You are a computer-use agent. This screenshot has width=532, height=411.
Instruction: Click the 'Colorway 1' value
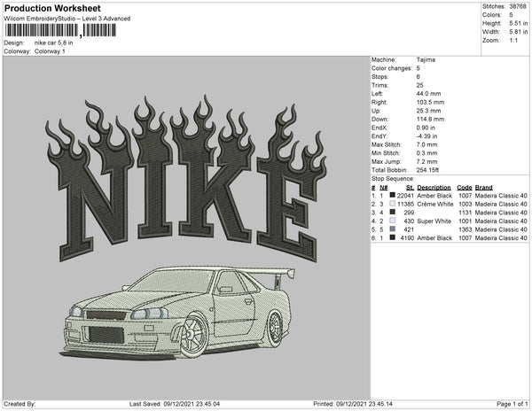coord(50,51)
